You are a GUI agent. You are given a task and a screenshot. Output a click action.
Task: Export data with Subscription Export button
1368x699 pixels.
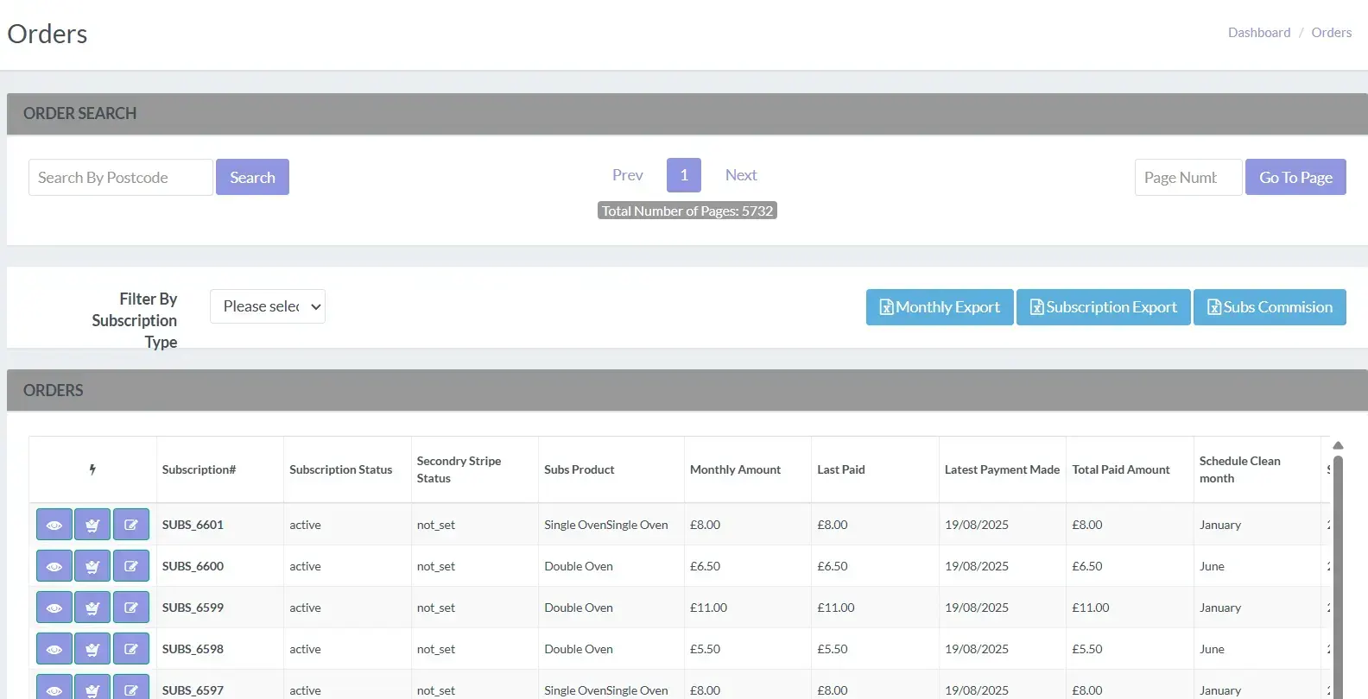1103,307
